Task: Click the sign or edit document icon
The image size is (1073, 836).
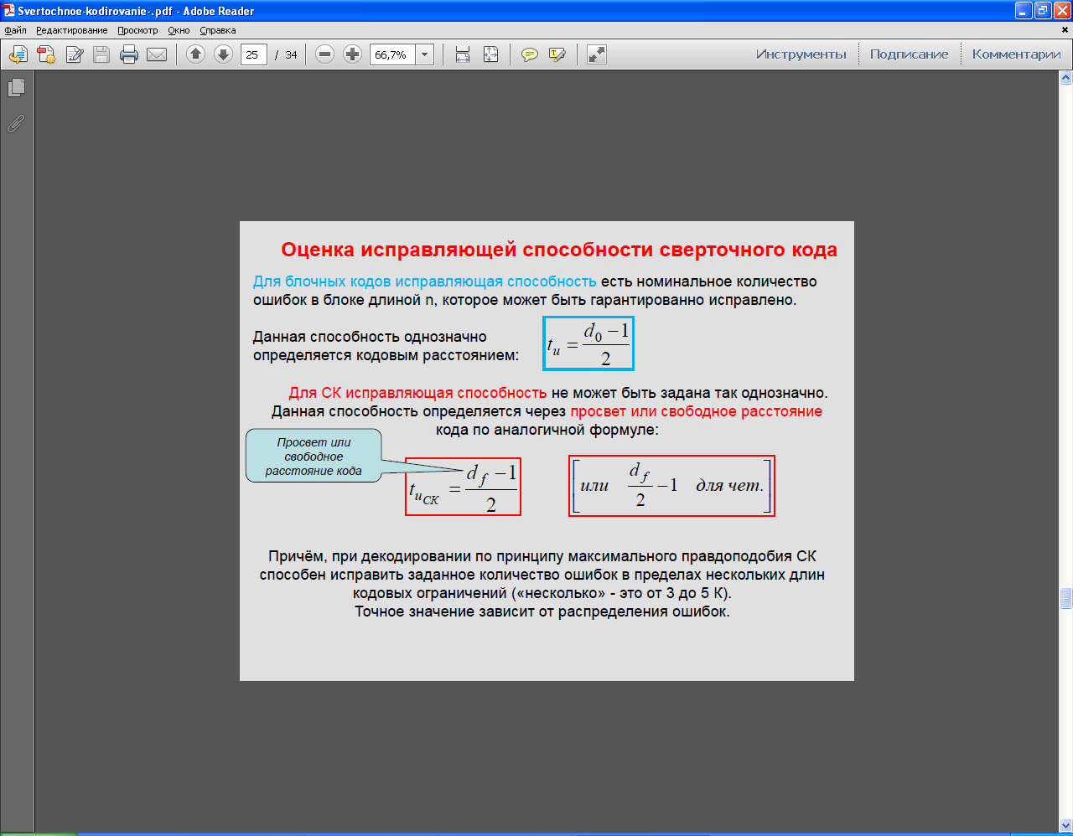Action: point(75,54)
